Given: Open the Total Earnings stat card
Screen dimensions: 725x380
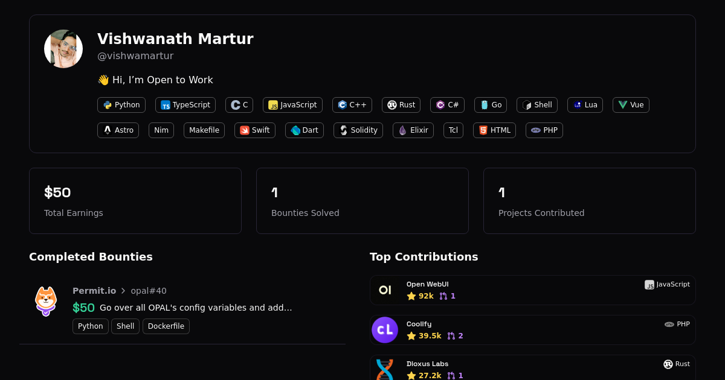Looking at the screenshot, I should pyautogui.click(x=135, y=201).
